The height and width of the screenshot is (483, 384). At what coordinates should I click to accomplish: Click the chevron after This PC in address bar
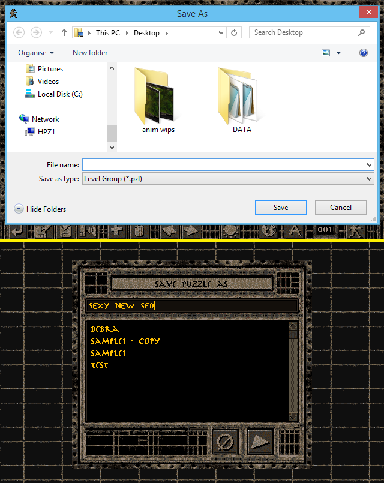pyautogui.click(x=127, y=33)
